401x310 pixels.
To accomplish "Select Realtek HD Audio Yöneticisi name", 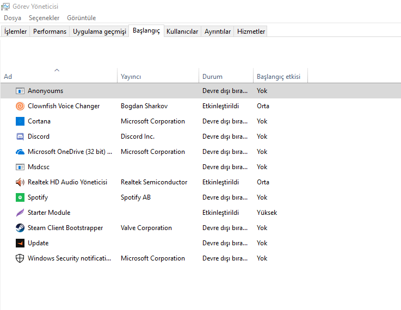I will 67,182.
